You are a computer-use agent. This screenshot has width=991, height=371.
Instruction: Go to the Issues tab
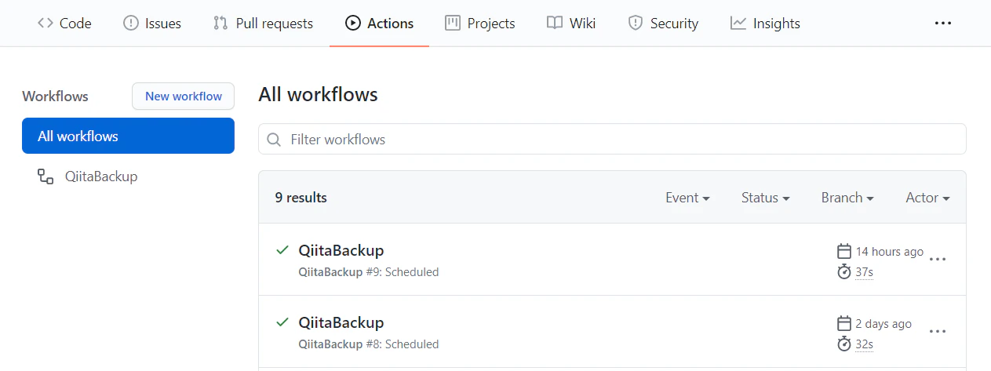[x=152, y=23]
